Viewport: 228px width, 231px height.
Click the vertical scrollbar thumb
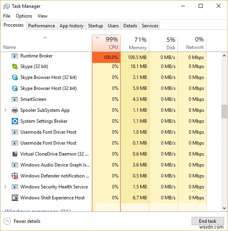(x=224, y=111)
